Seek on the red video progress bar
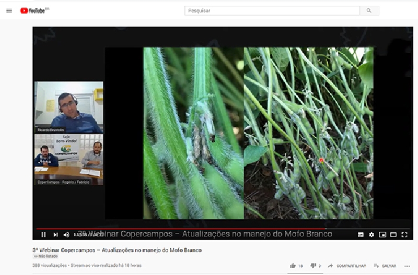 coord(223,229)
